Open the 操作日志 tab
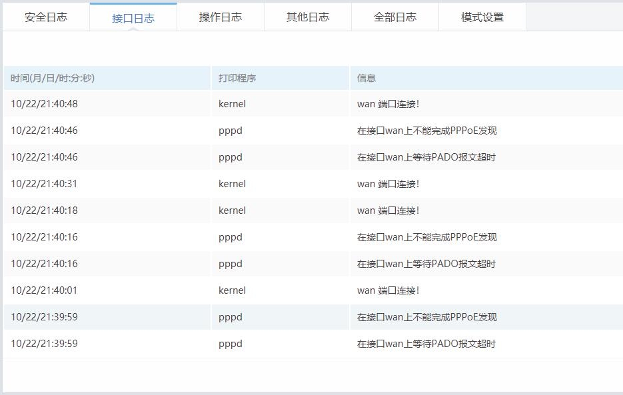The width and height of the screenshot is (623, 395). coord(221,17)
